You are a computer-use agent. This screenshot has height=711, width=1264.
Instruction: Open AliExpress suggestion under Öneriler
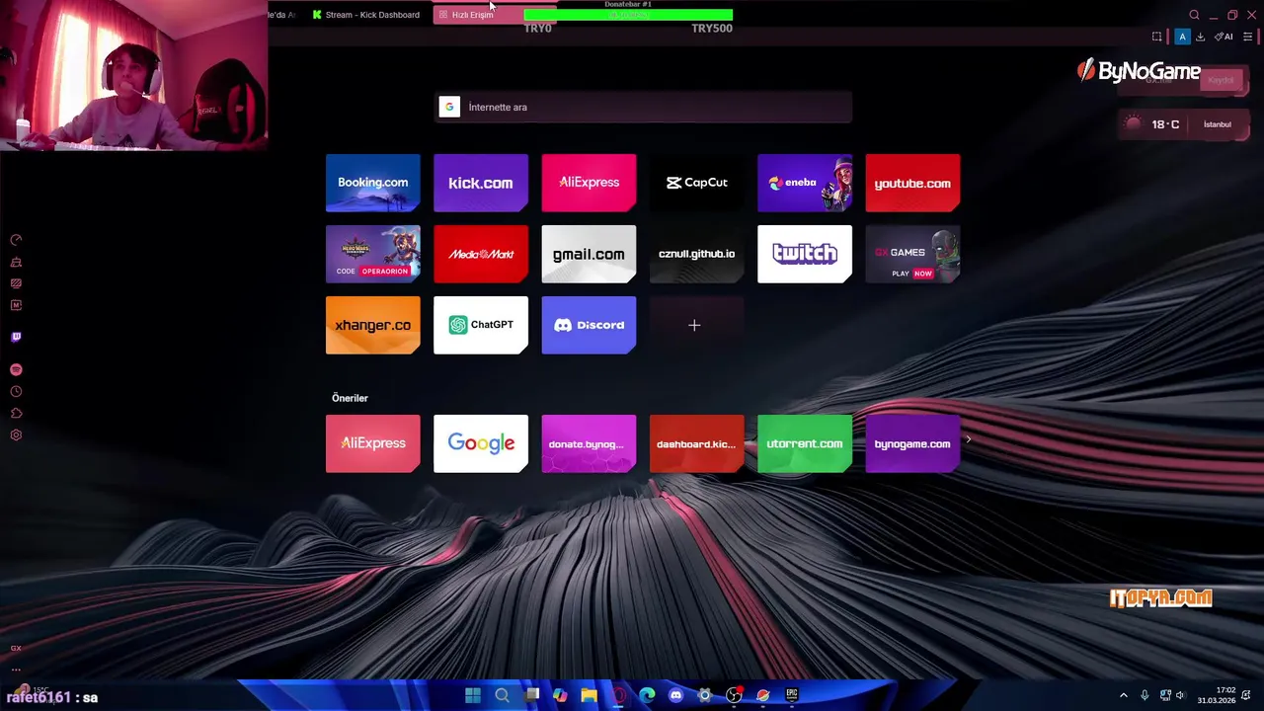pyautogui.click(x=372, y=443)
